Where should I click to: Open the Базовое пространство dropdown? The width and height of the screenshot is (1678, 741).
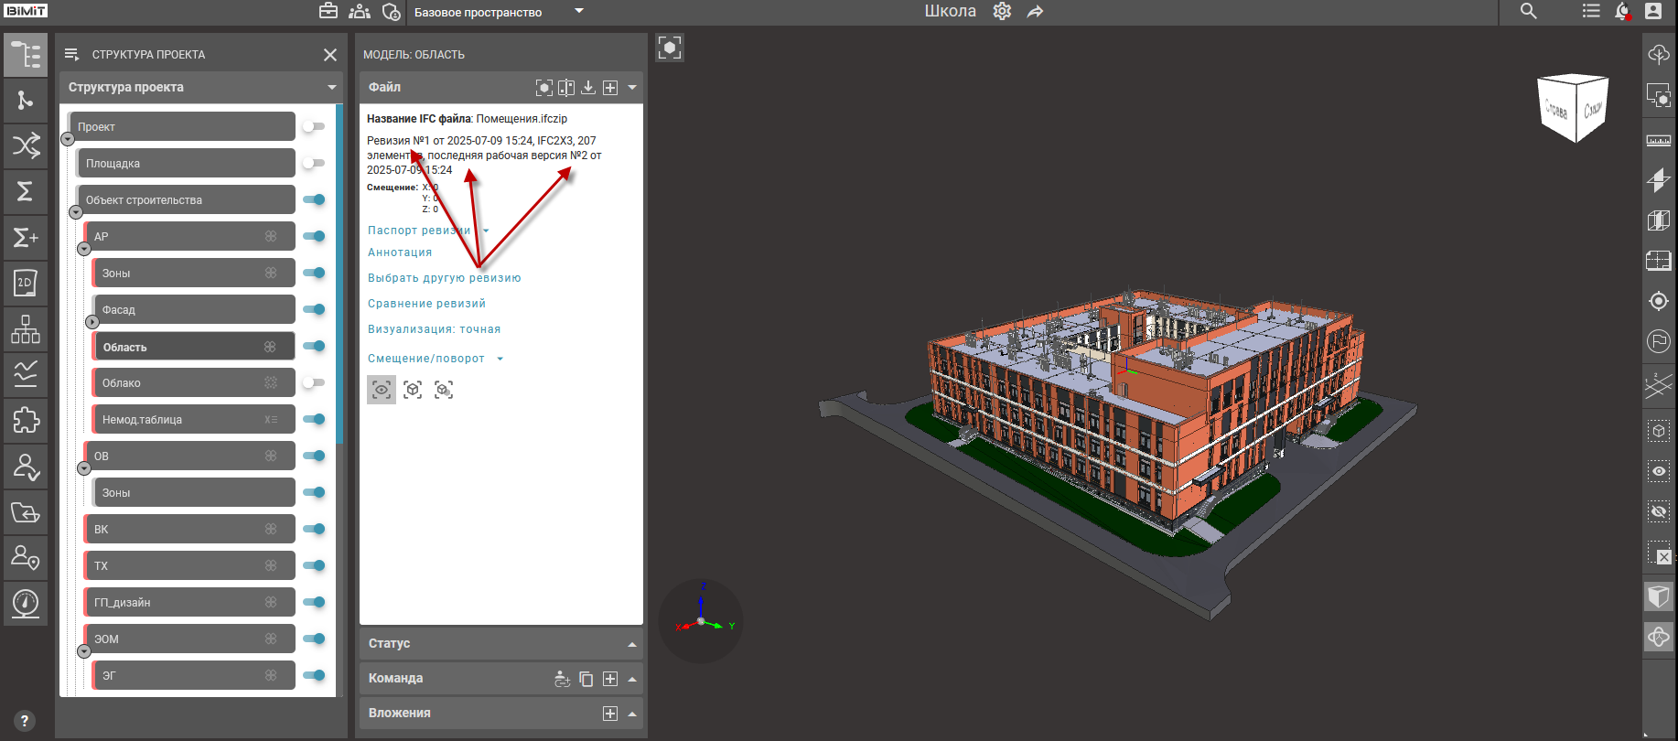coord(578,12)
